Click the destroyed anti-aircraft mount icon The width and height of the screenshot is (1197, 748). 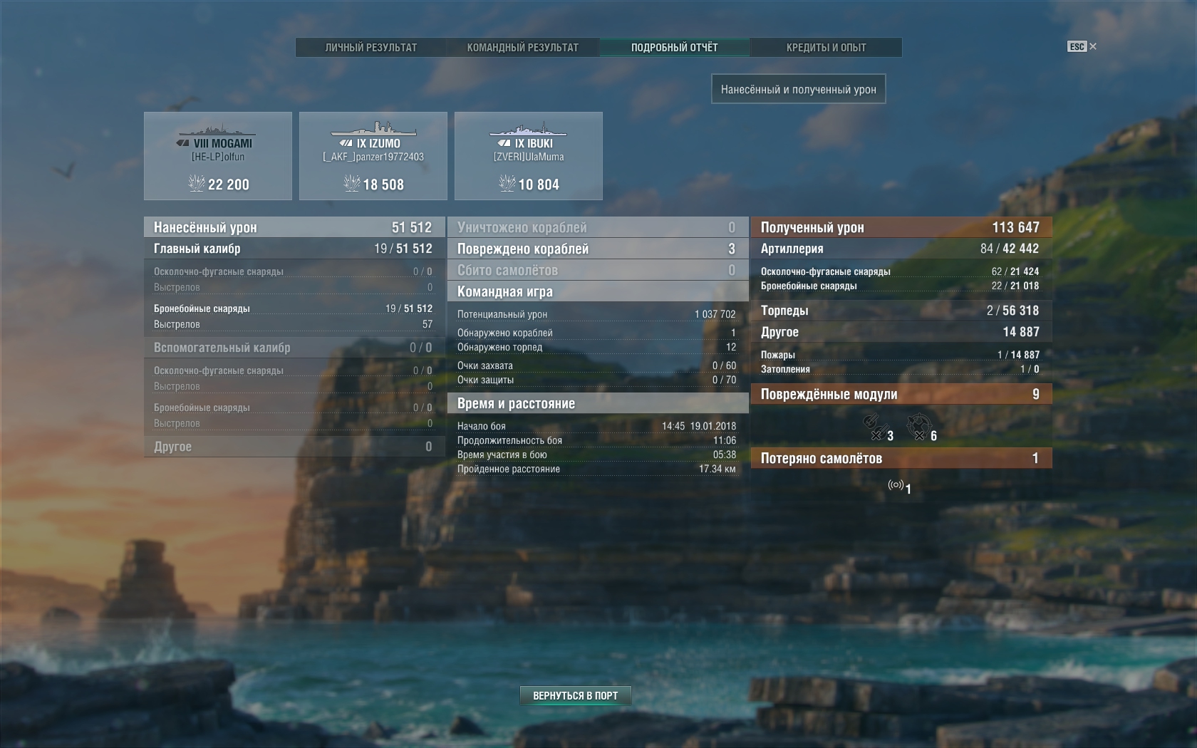tap(919, 427)
